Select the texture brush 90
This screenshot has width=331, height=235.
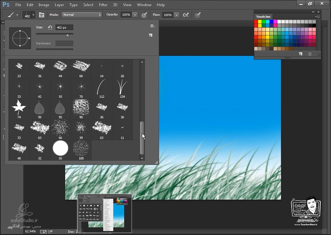coord(81,109)
